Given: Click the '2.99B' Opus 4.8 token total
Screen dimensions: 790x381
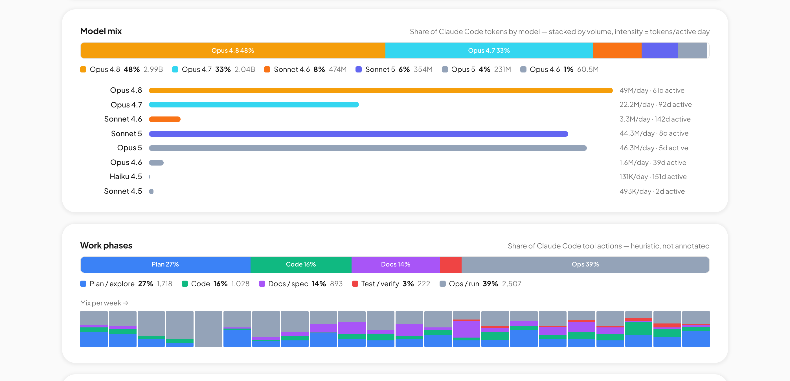Looking at the screenshot, I should coord(153,70).
